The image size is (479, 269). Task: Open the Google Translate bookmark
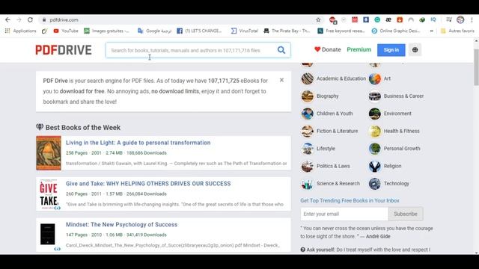(155, 31)
